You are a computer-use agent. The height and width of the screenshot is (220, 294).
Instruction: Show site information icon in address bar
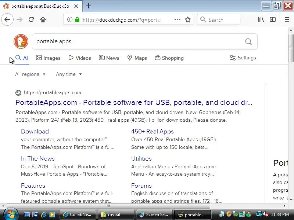click(x=69, y=19)
